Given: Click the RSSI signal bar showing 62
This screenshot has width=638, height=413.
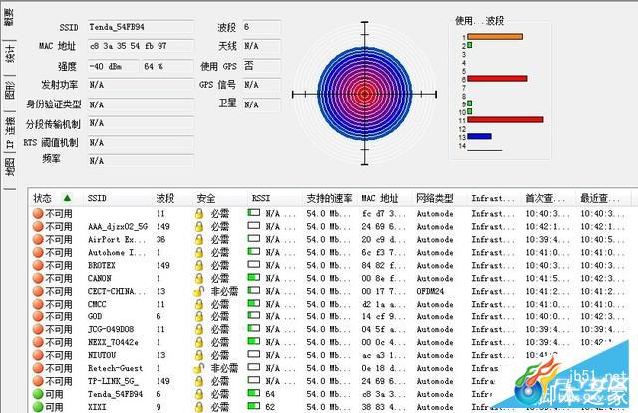Looking at the screenshot, I should point(254,406).
